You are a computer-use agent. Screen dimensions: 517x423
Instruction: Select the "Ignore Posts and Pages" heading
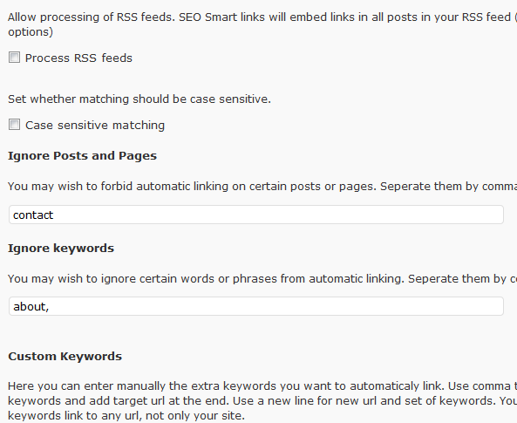pyautogui.click(x=83, y=156)
